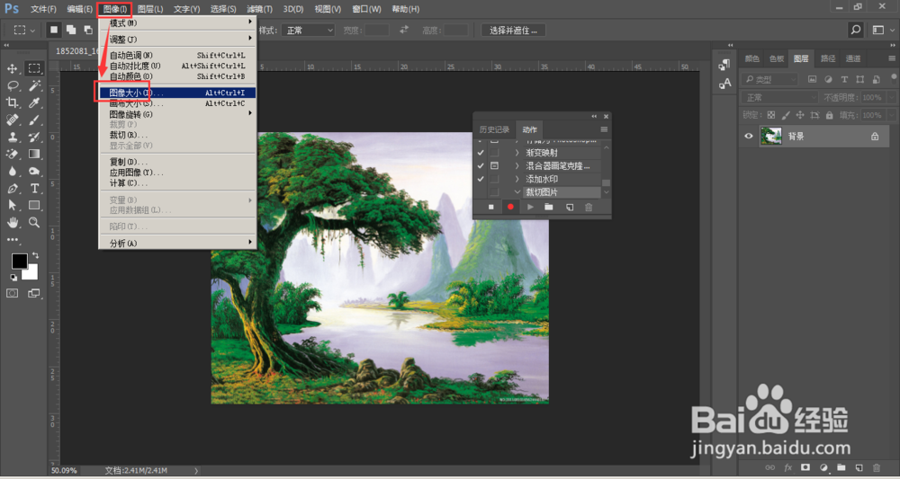Select the Path Selection tool
The width and height of the screenshot is (900, 479).
(x=12, y=205)
